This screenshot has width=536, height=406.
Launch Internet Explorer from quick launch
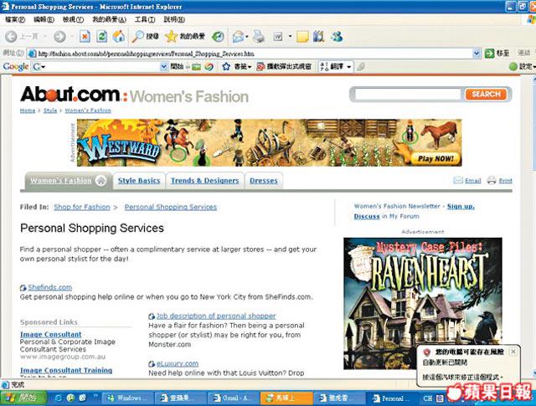click(x=59, y=398)
